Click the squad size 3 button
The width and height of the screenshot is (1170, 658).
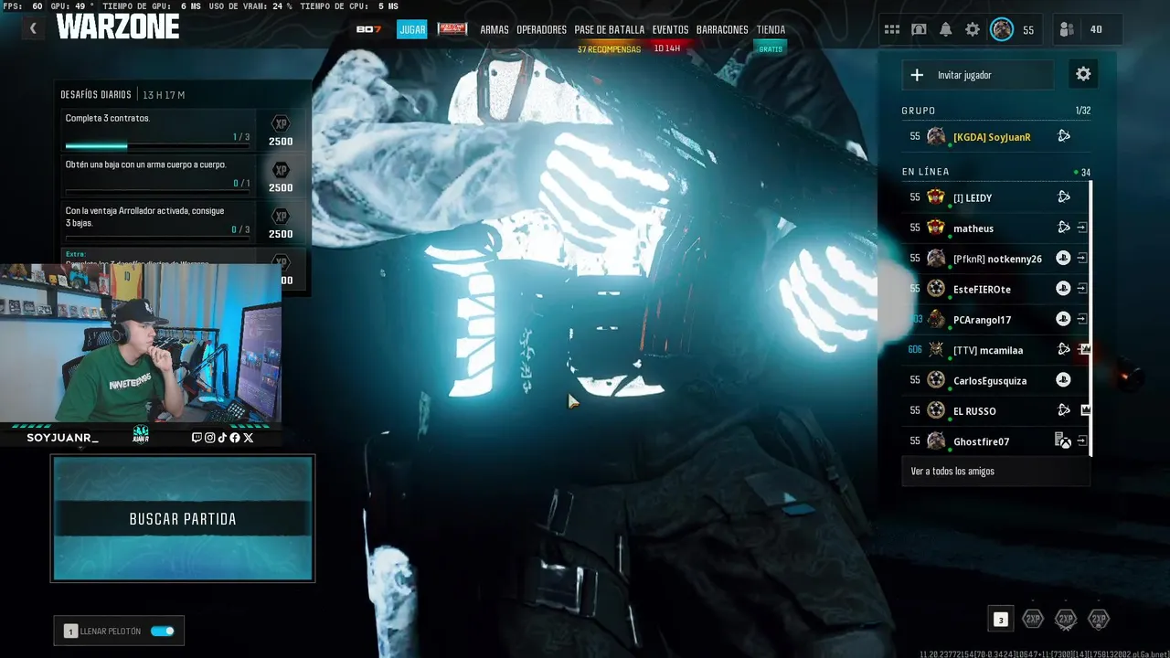pyautogui.click(x=1001, y=620)
